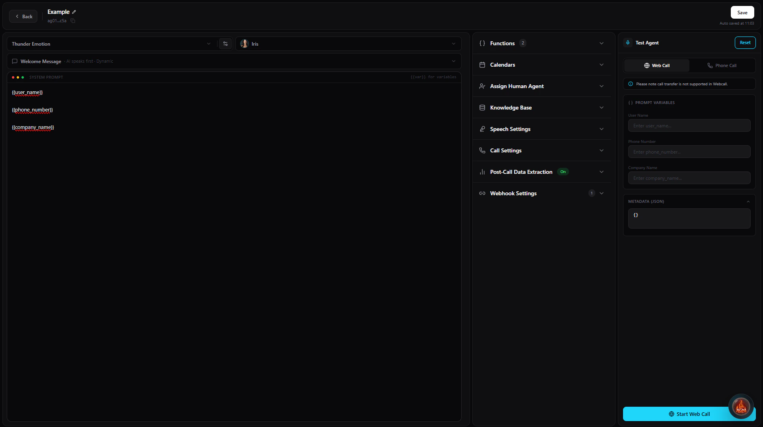Screen dimensions: 763x427
Task: Expand the Webhook Settings chevron
Action: coord(602,193)
